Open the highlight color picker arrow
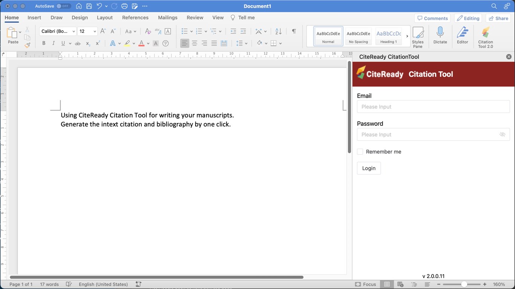The image size is (515, 289). click(x=134, y=44)
